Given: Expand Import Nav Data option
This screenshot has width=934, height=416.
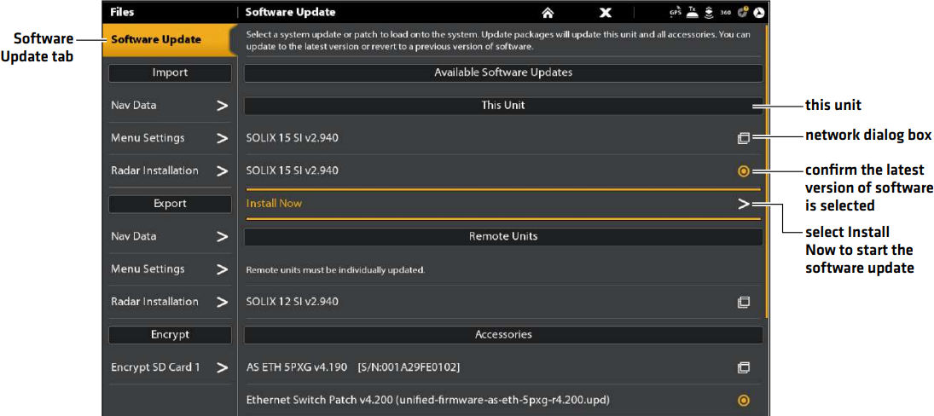Looking at the screenshot, I should (170, 106).
